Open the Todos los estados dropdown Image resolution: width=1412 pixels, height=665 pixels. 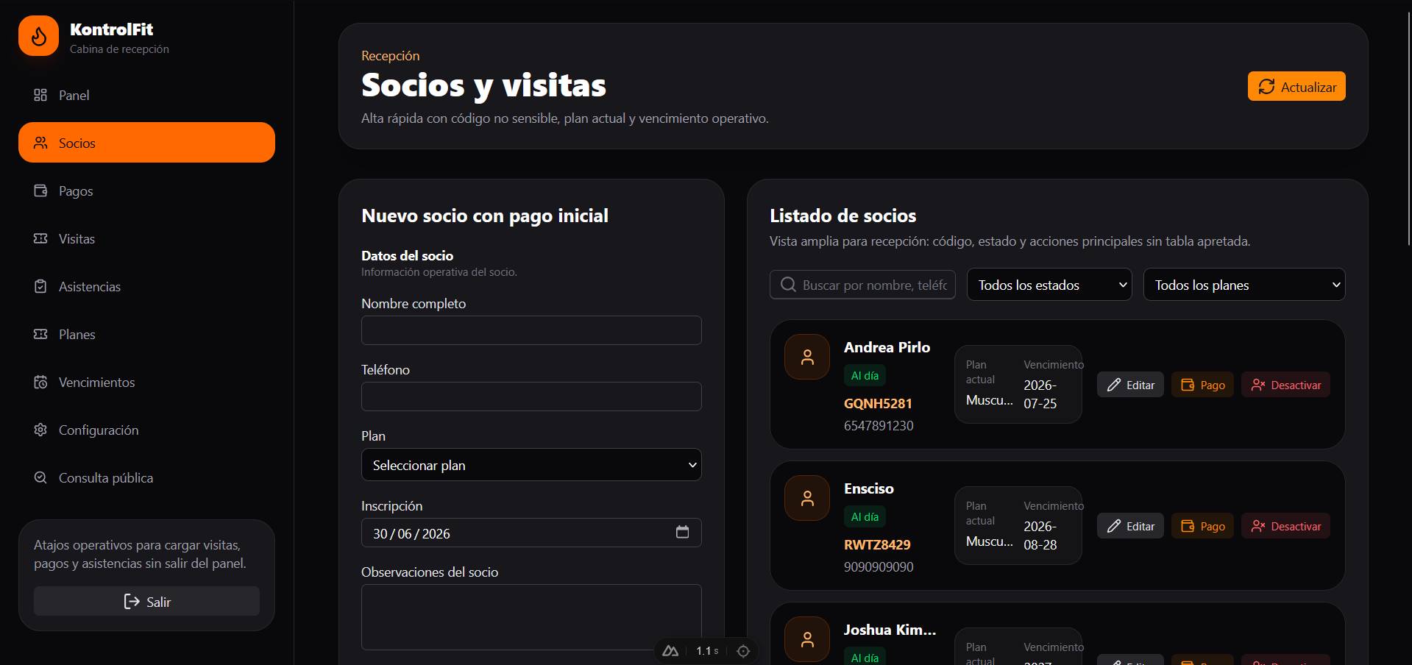[1049, 285]
